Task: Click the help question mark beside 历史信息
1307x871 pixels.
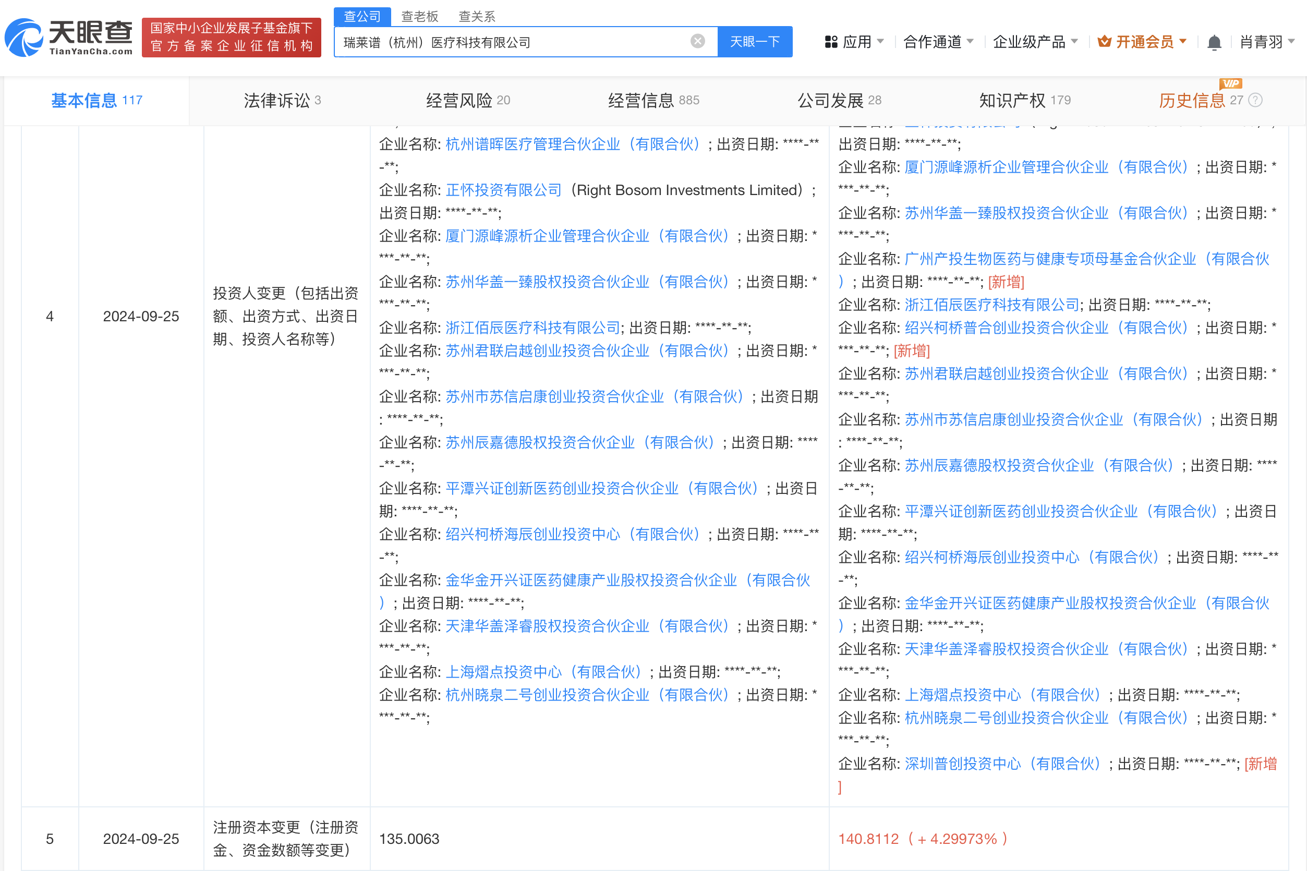Action: (1255, 100)
